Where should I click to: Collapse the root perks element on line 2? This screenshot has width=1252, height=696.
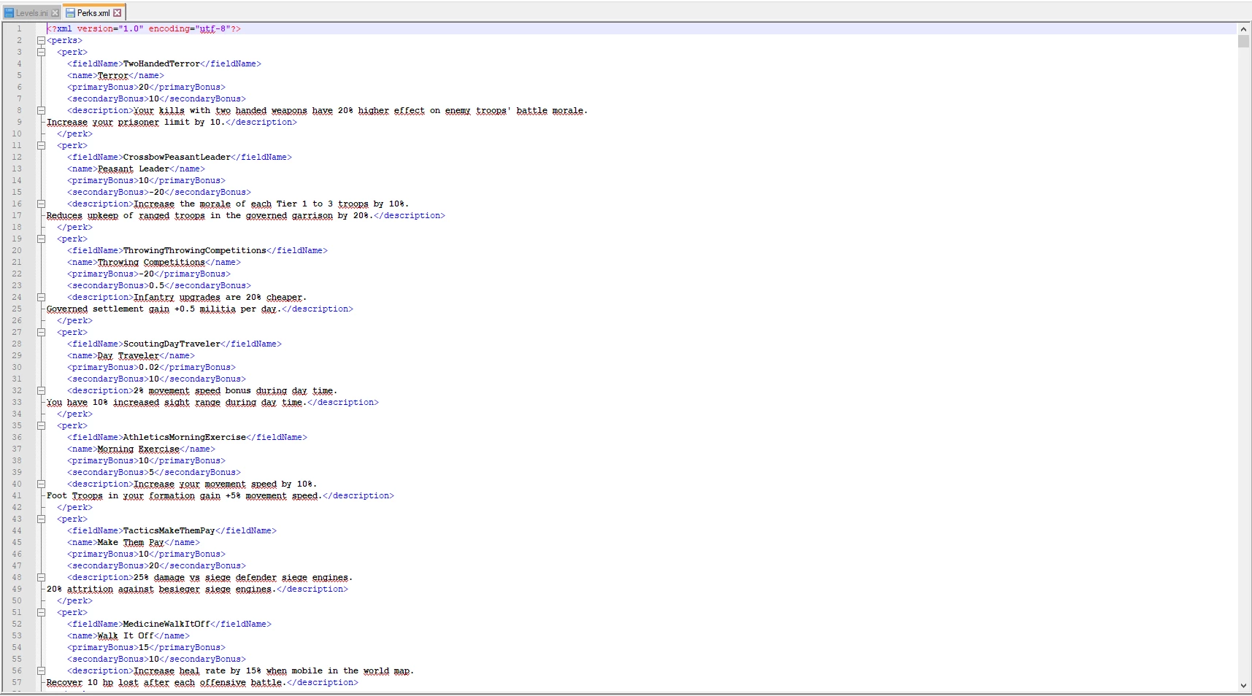[42, 41]
